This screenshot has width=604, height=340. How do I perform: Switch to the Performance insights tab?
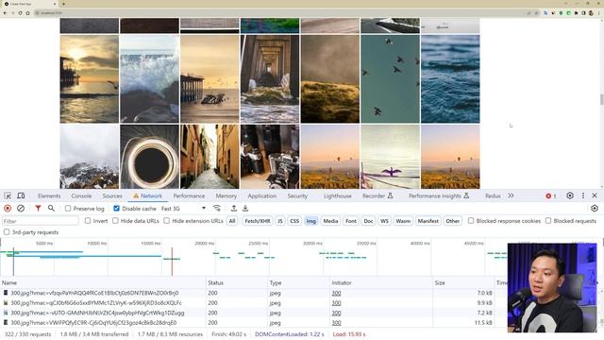438,195
